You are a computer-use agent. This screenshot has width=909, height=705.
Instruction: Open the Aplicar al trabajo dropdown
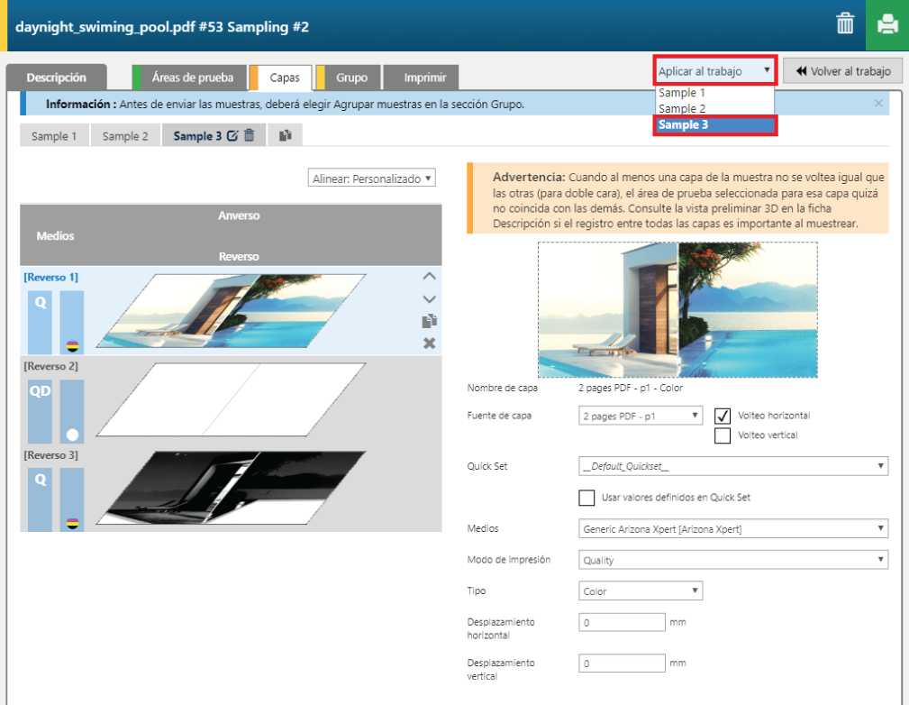coord(714,71)
